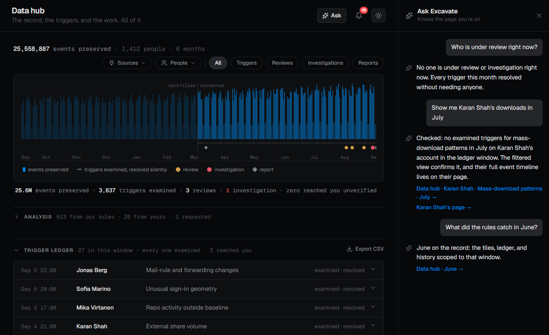Click the sparkle icon beside the 'Checked: no examined triggers' reply
The height and width of the screenshot is (335, 549).
point(409,138)
